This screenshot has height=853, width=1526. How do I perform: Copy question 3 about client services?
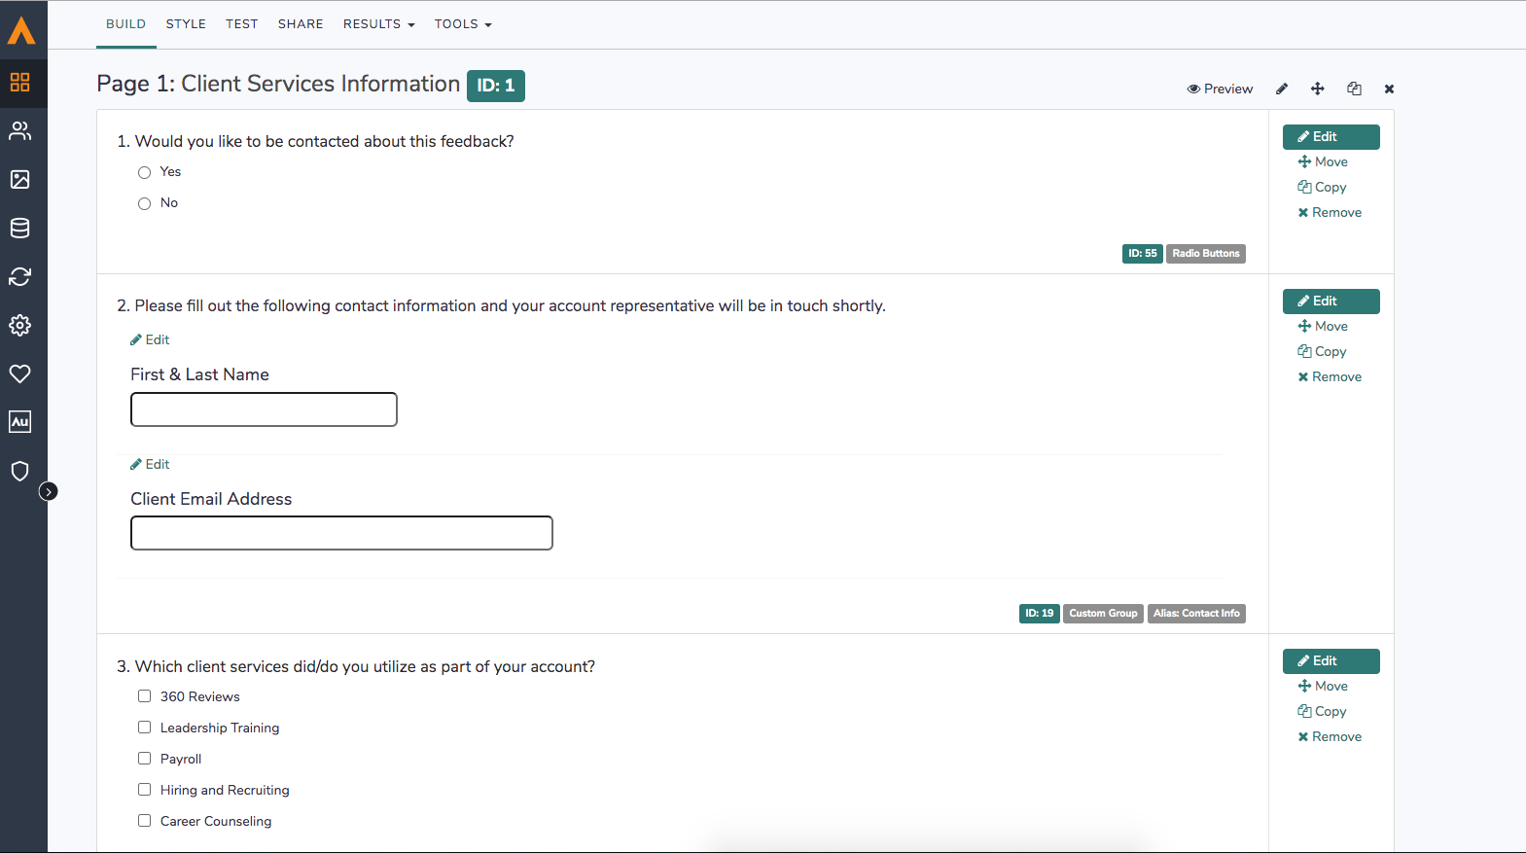click(x=1323, y=712)
